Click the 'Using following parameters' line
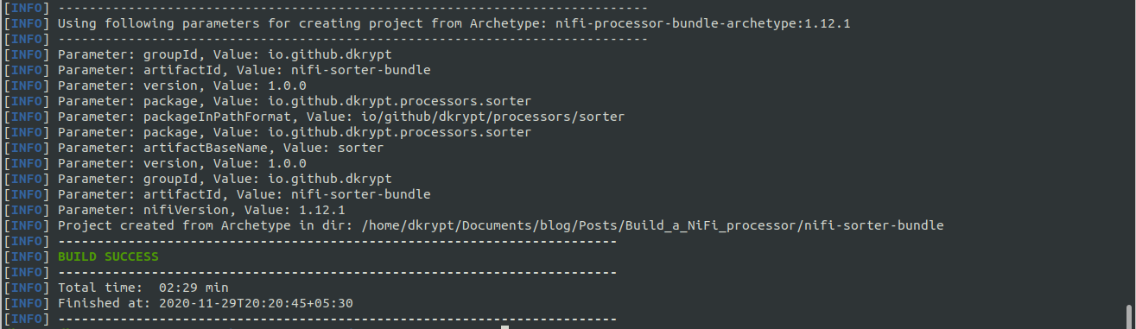Image resolution: width=1136 pixels, height=329 pixels. point(454,23)
